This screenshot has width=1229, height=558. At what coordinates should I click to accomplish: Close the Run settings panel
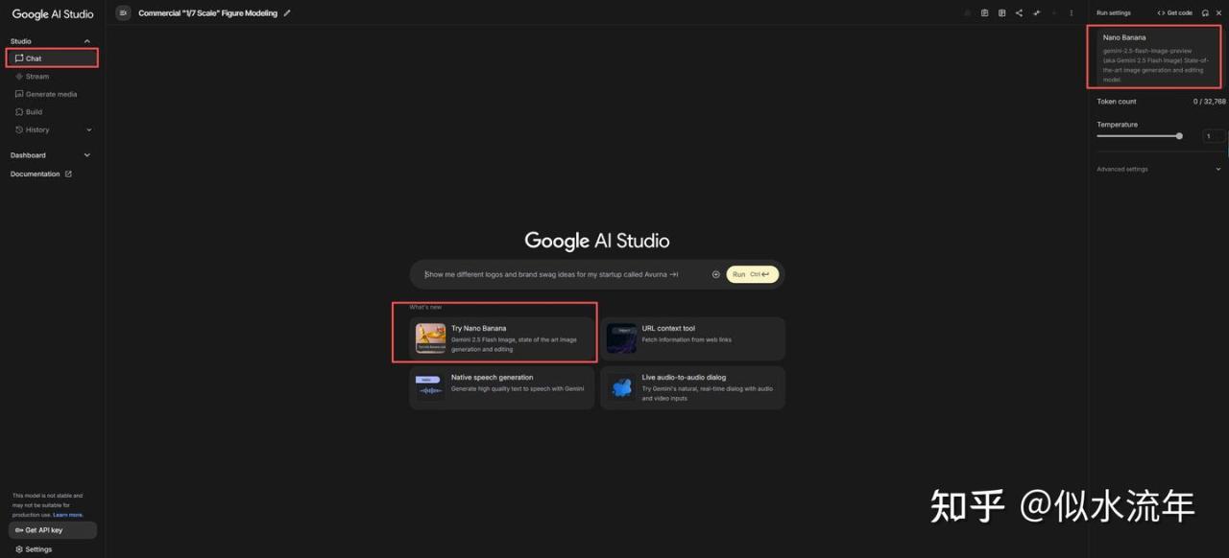pos(1220,13)
